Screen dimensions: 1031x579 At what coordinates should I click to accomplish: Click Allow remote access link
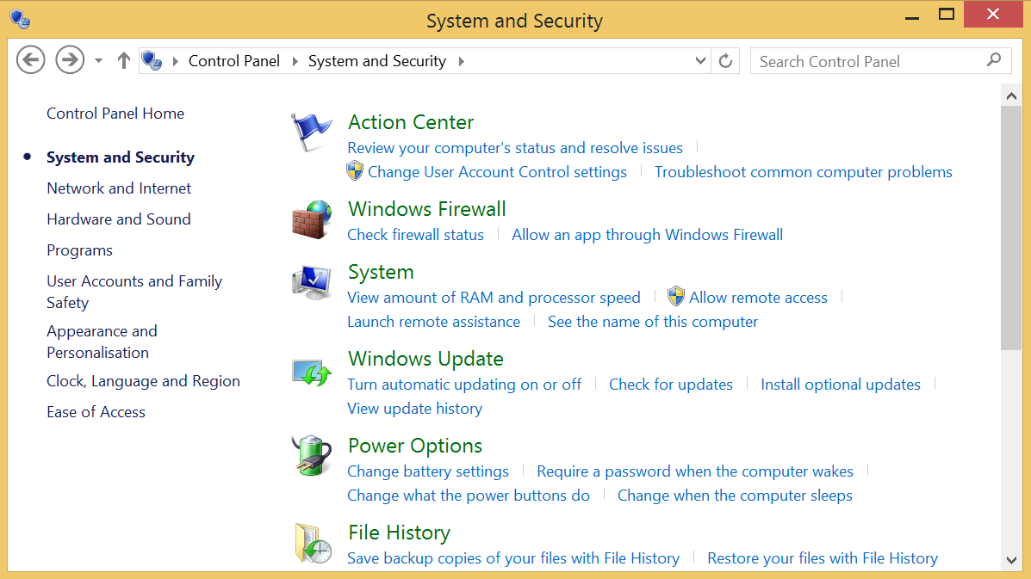click(x=758, y=298)
